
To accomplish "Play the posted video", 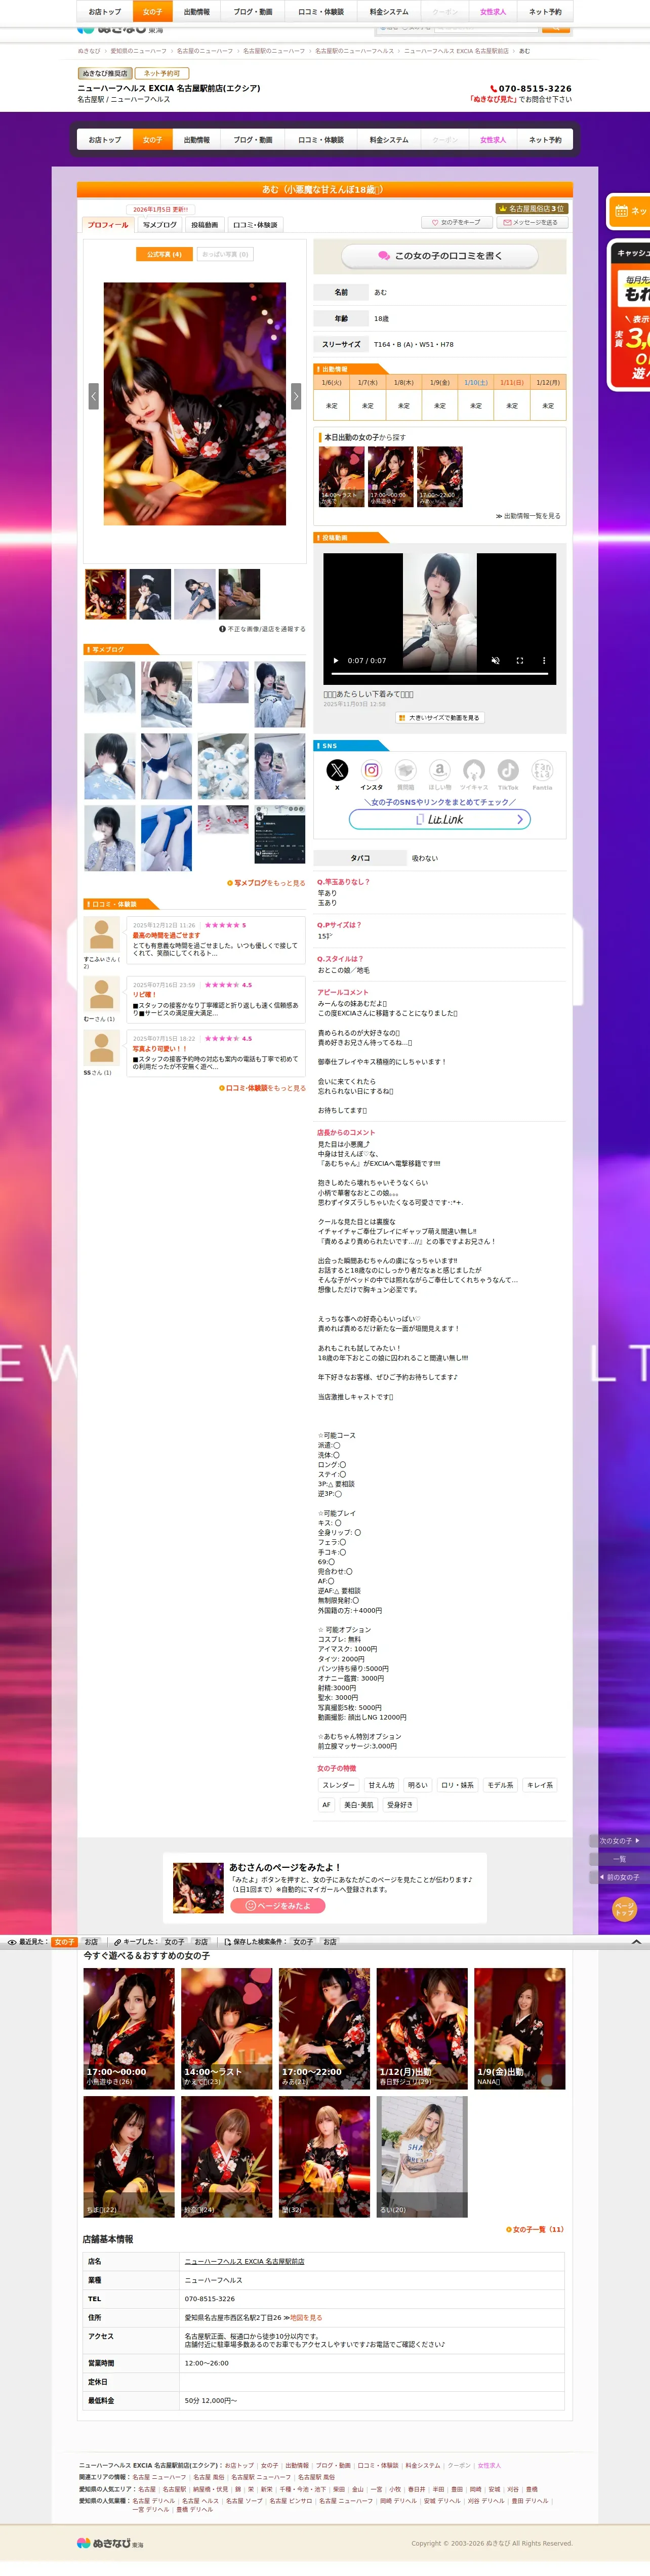I will (x=335, y=661).
